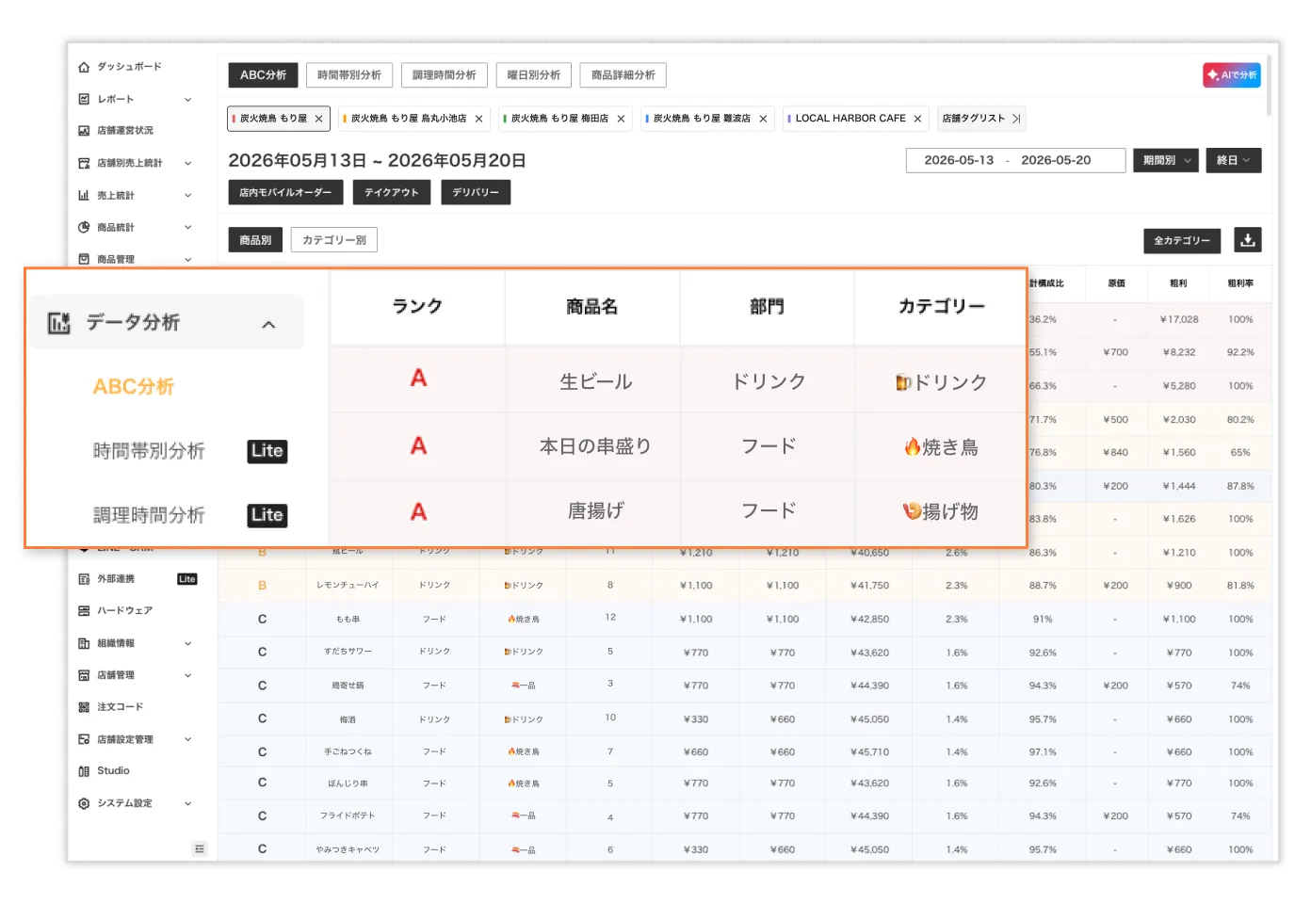
Task: Click the 店舗別売上統計 sidebar icon
Action: coord(84,163)
